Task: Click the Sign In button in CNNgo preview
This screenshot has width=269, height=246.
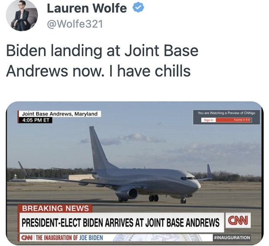Action: (x=208, y=120)
